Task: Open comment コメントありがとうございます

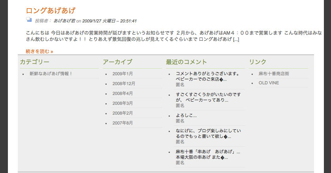Action: [x=208, y=76]
